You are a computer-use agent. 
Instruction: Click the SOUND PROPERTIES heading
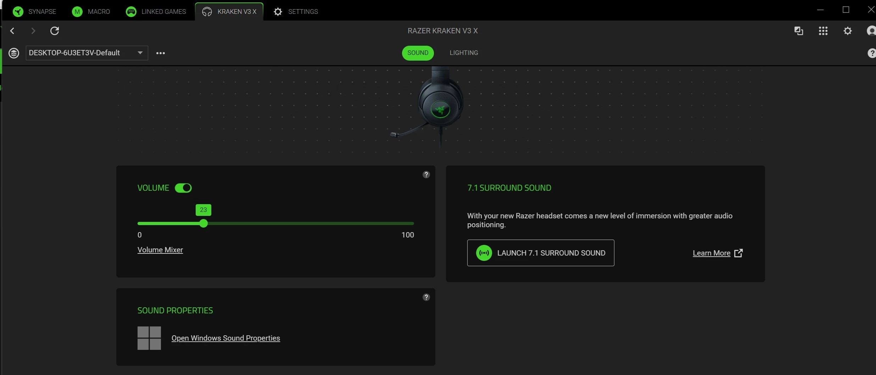175,310
